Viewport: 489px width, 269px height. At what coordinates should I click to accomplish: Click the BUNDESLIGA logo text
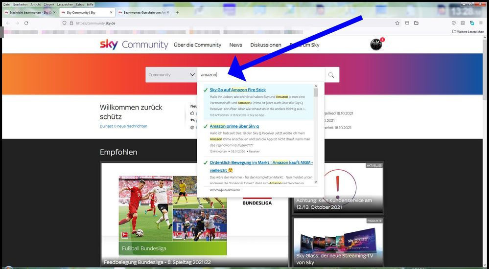[257, 203]
